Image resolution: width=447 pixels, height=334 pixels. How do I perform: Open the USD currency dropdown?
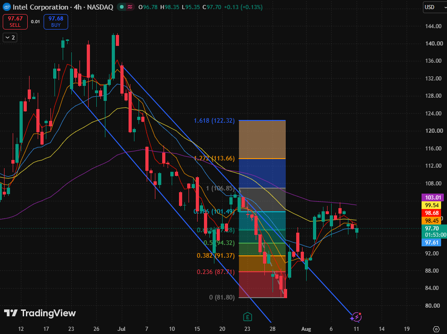point(435,7)
